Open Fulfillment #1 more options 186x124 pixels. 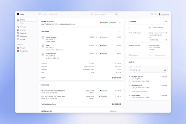(120, 111)
